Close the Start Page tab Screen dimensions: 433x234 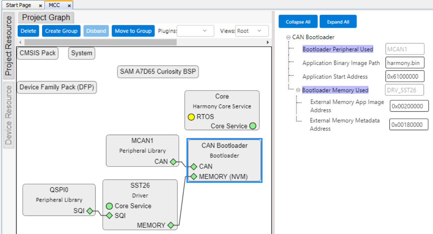40,6
